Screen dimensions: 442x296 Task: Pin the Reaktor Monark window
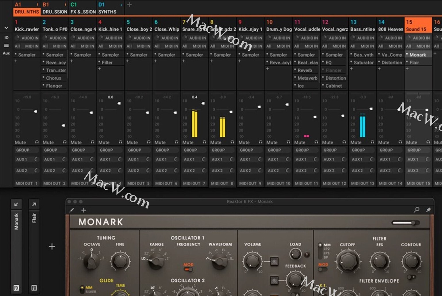coord(428,210)
